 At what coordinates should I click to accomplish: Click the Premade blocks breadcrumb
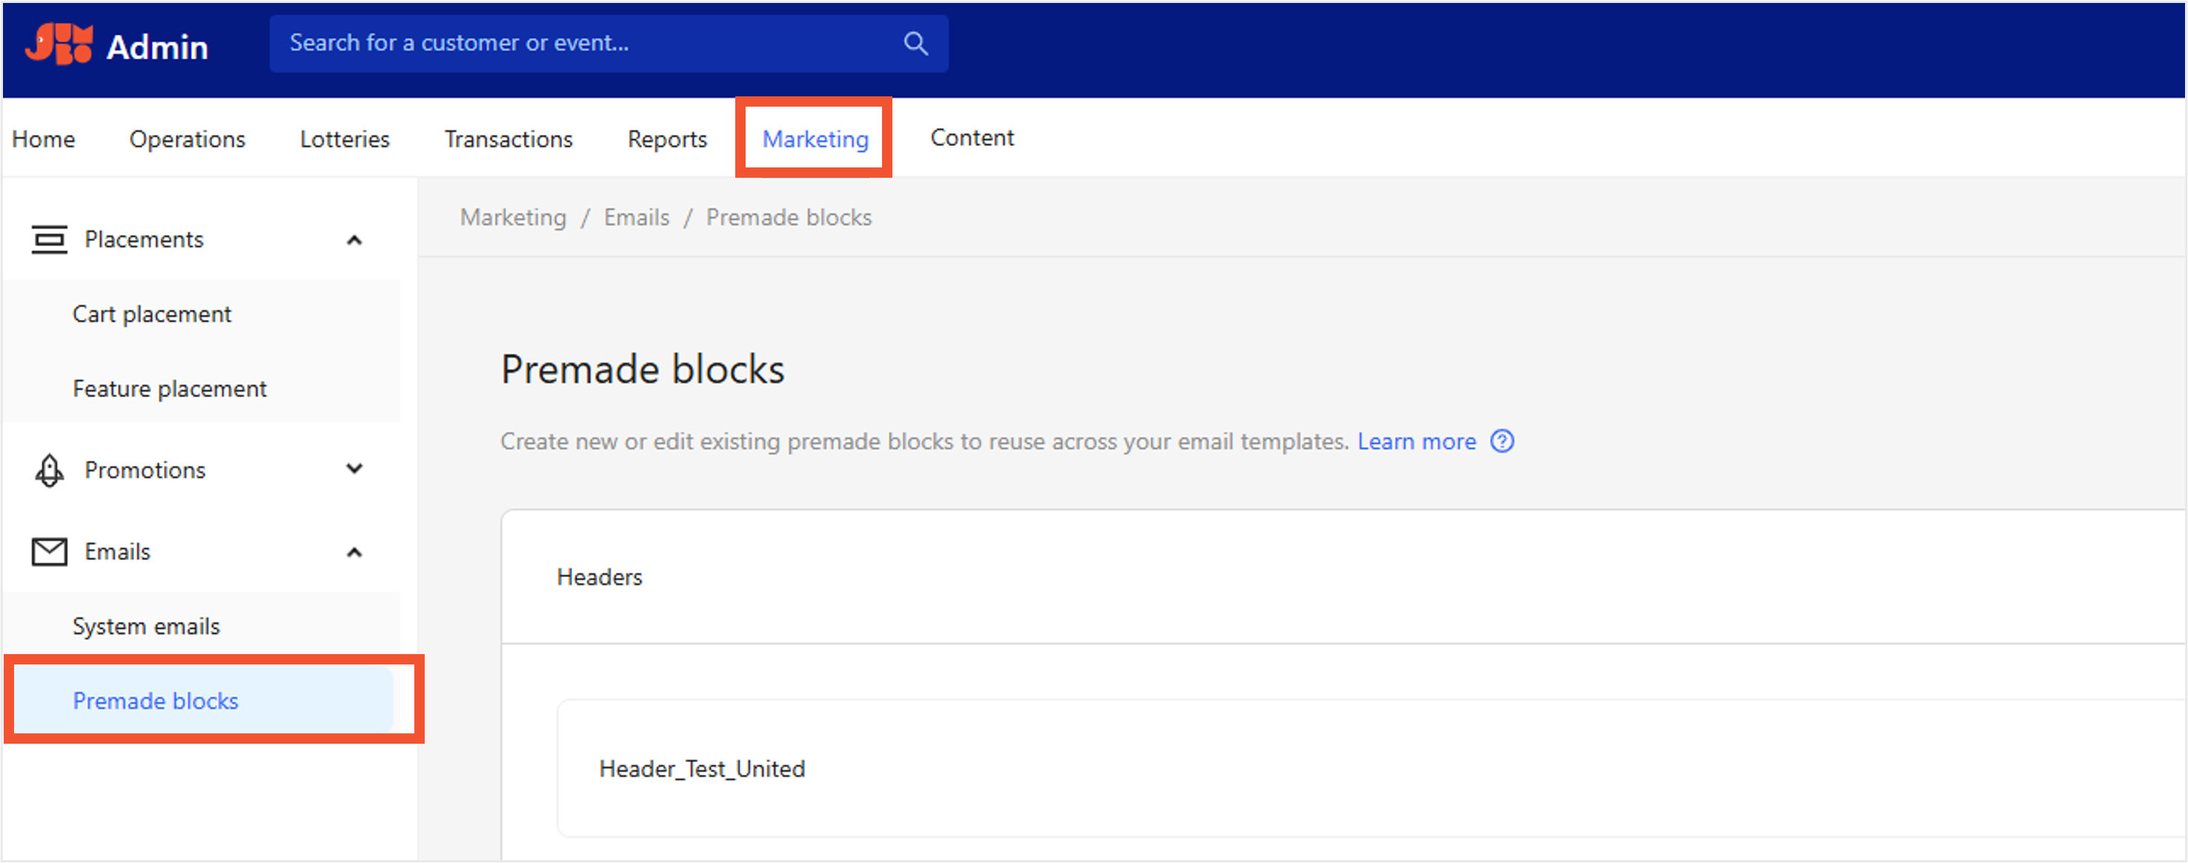789,217
